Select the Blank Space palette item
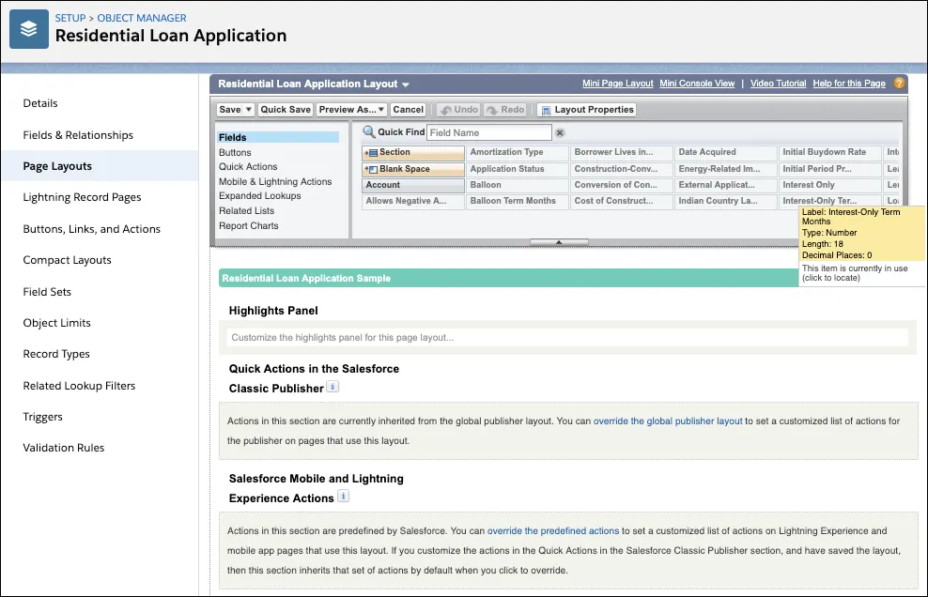Viewport: 928px width, 597px height. click(413, 169)
